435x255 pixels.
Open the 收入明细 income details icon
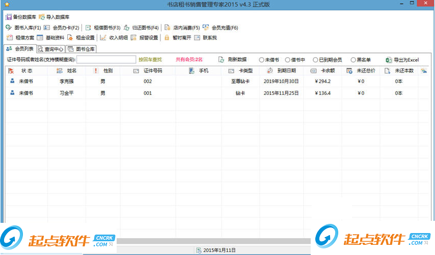103,38
